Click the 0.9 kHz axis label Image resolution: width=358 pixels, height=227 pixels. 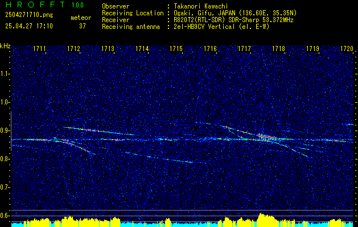coord(5,131)
